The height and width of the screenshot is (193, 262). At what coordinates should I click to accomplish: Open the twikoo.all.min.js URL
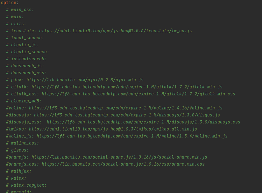[113, 129]
